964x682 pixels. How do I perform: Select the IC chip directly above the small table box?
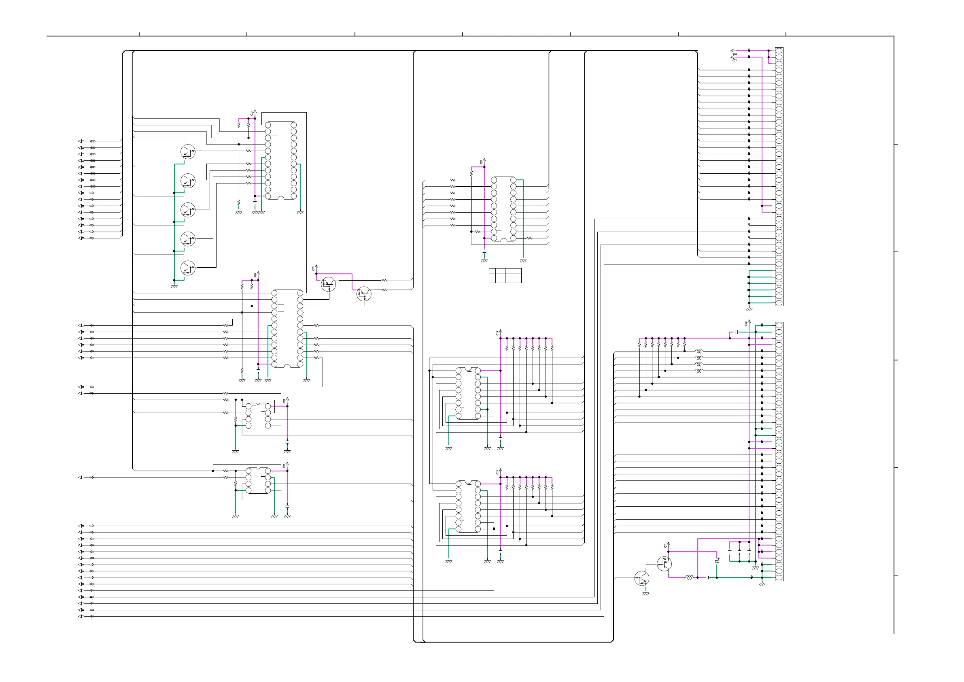tap(504, 209)
